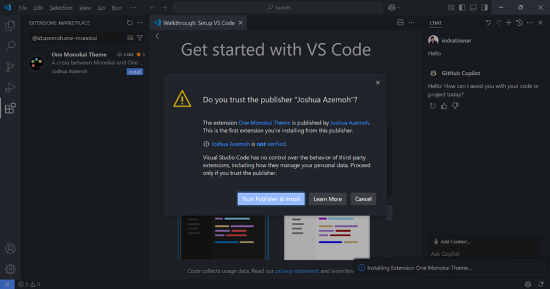The width and height of the screenshot is (550, 289).
Task: Mark Copilot response as helpful
Action: coord(444,105)
